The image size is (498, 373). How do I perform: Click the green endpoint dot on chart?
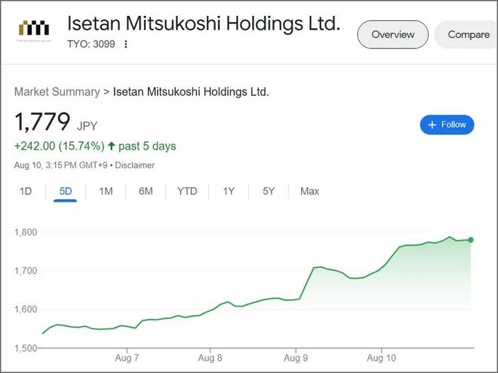point(471,240)
